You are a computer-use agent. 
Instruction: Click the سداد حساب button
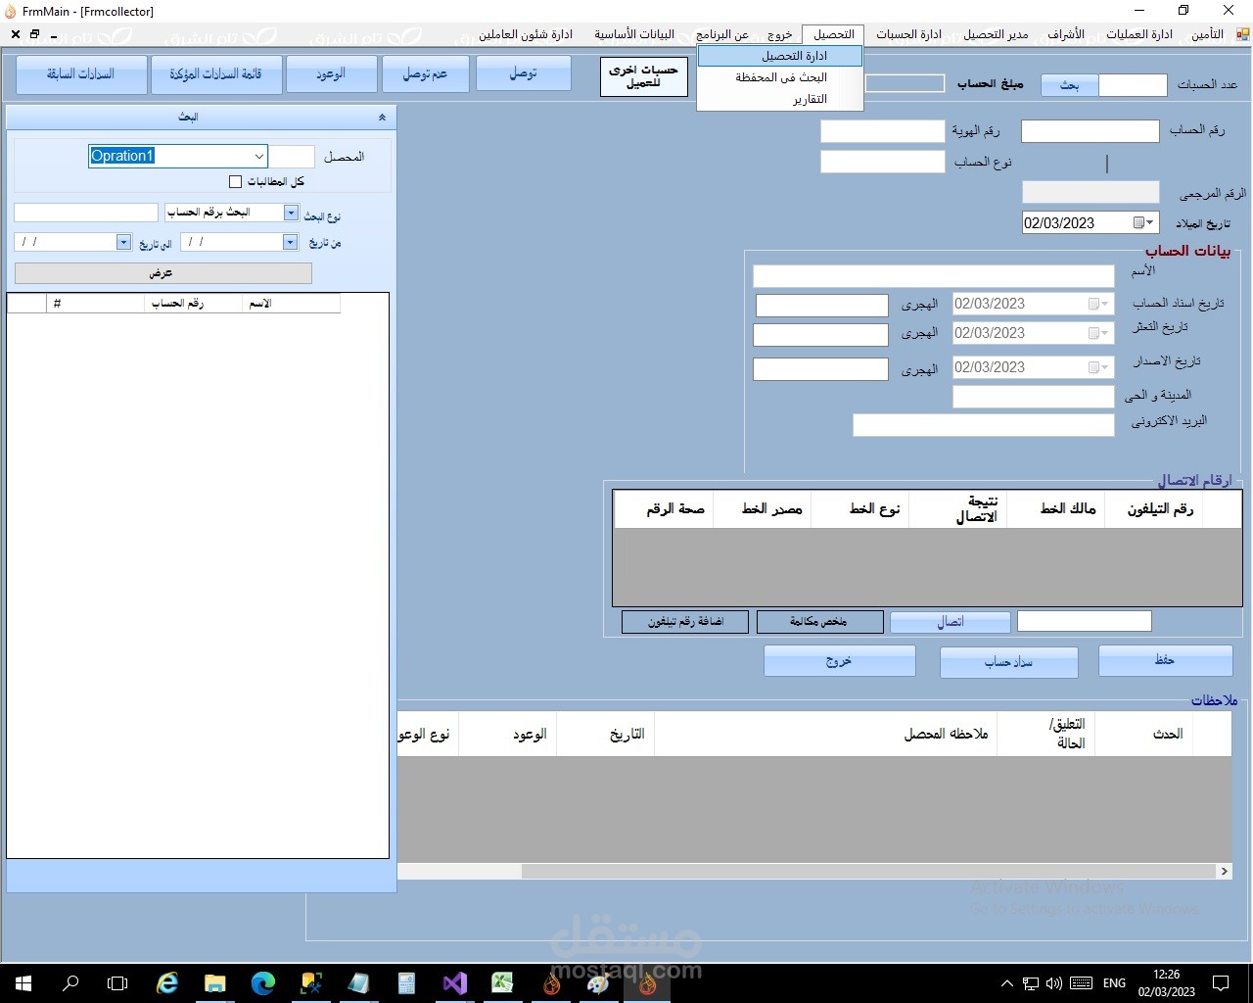pyautogui.click(x=1009, y=662)
